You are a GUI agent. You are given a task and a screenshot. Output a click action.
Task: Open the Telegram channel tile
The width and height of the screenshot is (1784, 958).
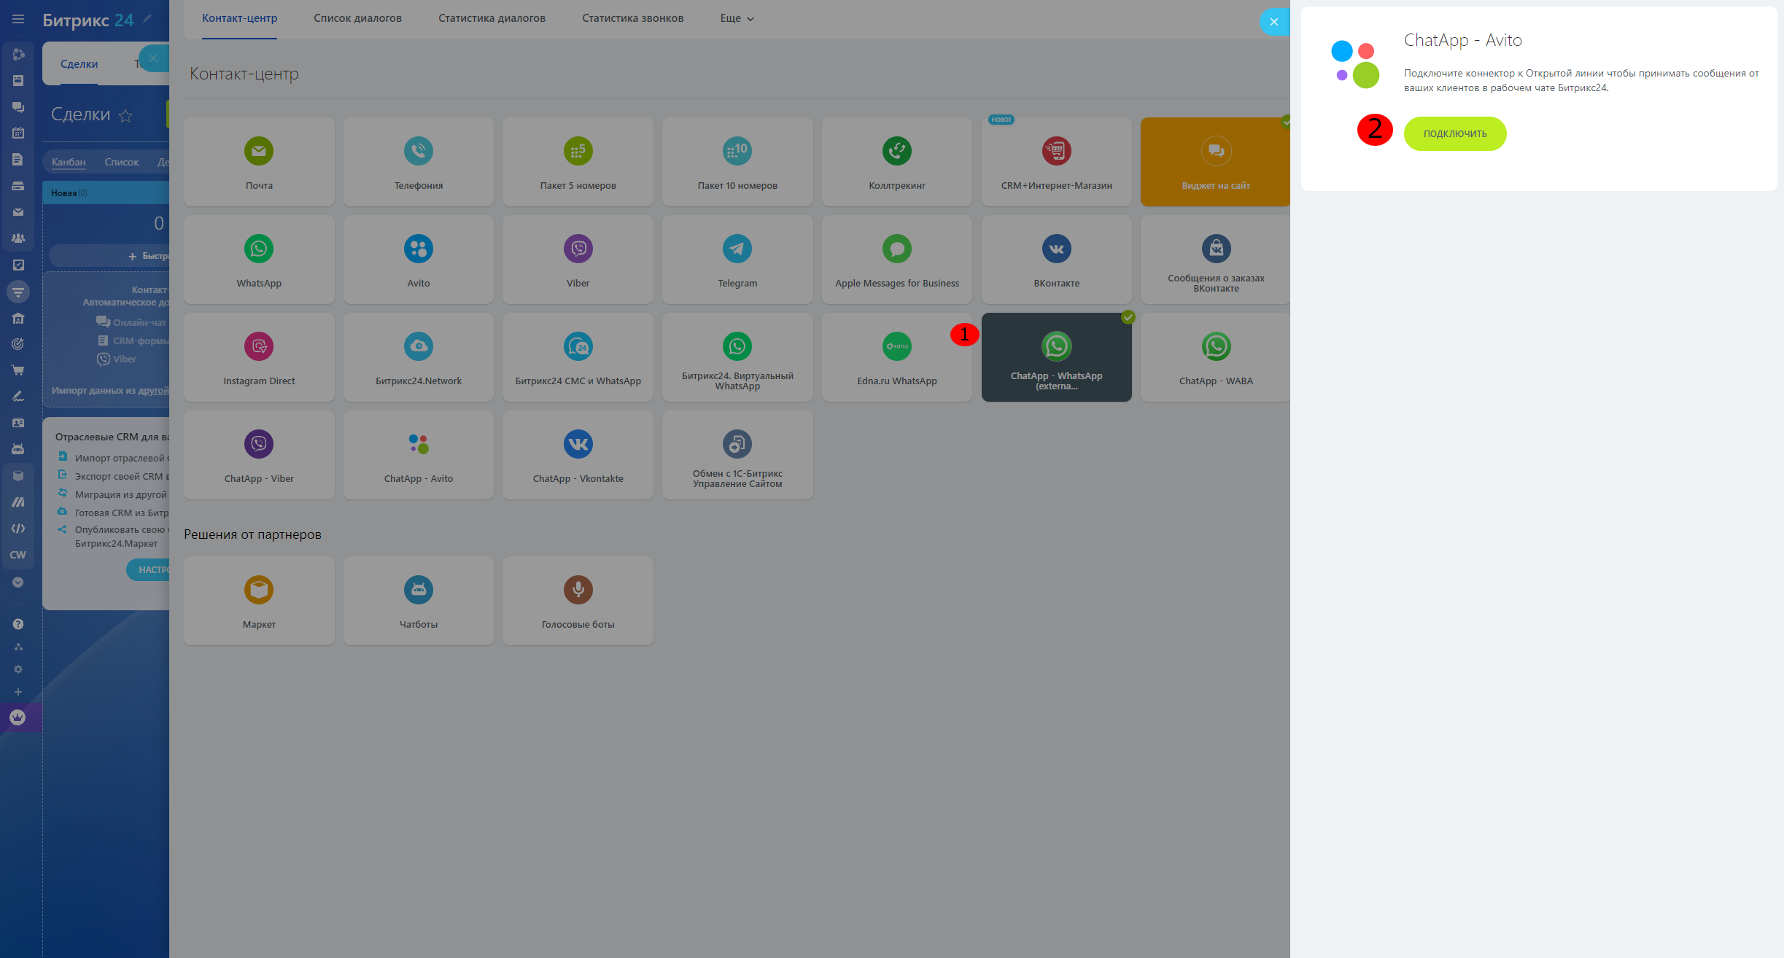tap(737, 260)
